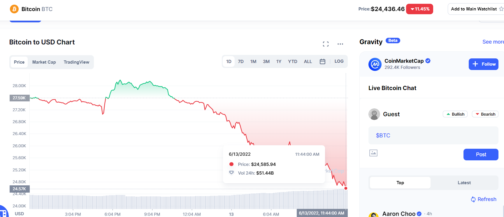Click the watchlist star icon
The image size is (504, 217).
pyautogui.click(x=501, y=9)
